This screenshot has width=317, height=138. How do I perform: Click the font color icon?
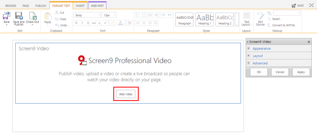(120, 23)
